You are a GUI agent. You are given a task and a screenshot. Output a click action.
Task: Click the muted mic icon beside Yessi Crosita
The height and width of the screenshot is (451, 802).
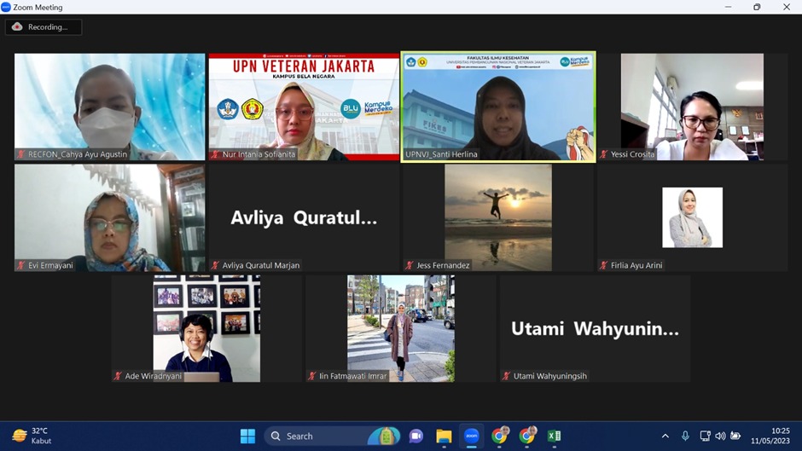(604, 154)
